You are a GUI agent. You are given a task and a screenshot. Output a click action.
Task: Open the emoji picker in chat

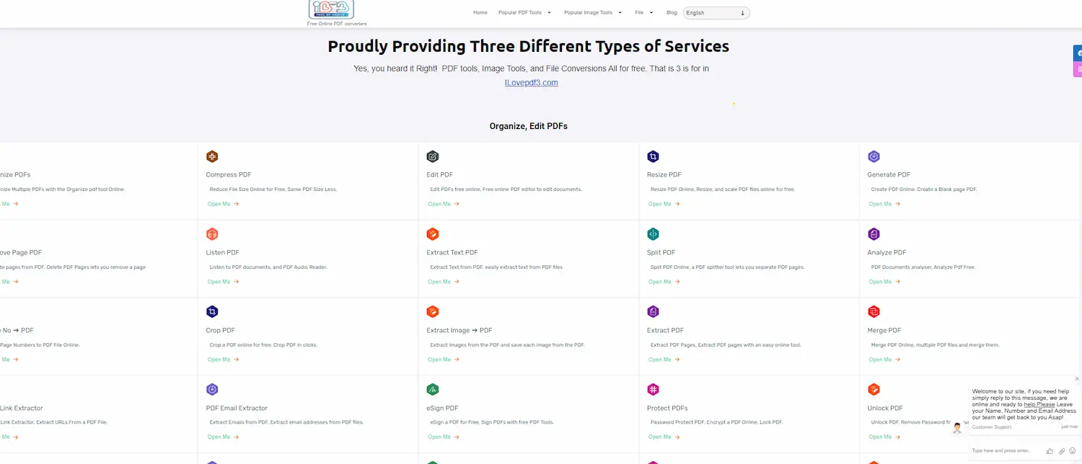1073,451
